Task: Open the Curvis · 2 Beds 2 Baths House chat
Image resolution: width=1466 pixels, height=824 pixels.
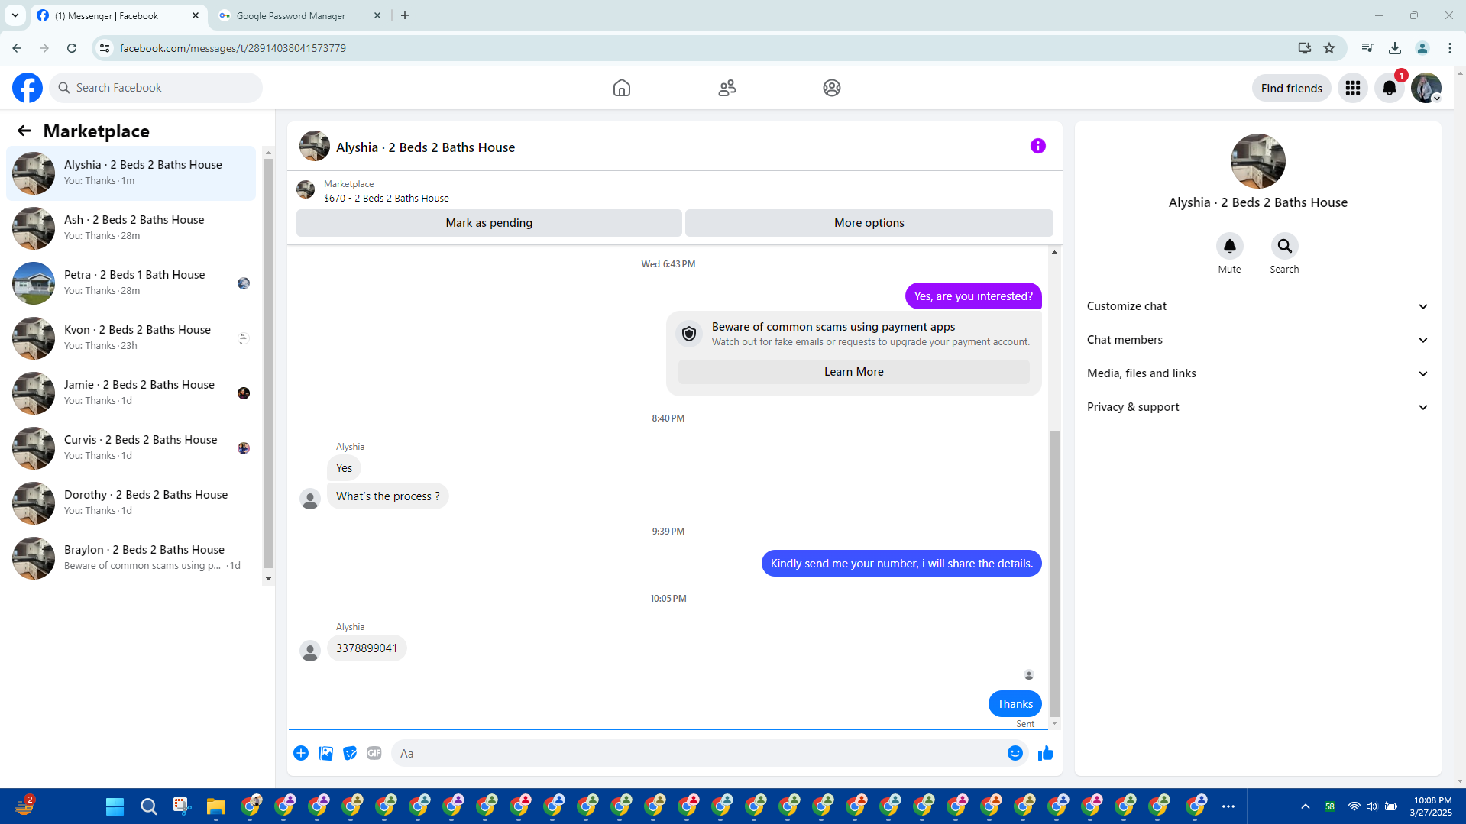Action: point(131,448)
